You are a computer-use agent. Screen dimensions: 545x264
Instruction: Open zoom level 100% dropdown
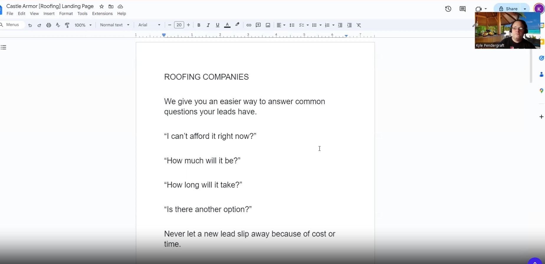coord(83,25)
